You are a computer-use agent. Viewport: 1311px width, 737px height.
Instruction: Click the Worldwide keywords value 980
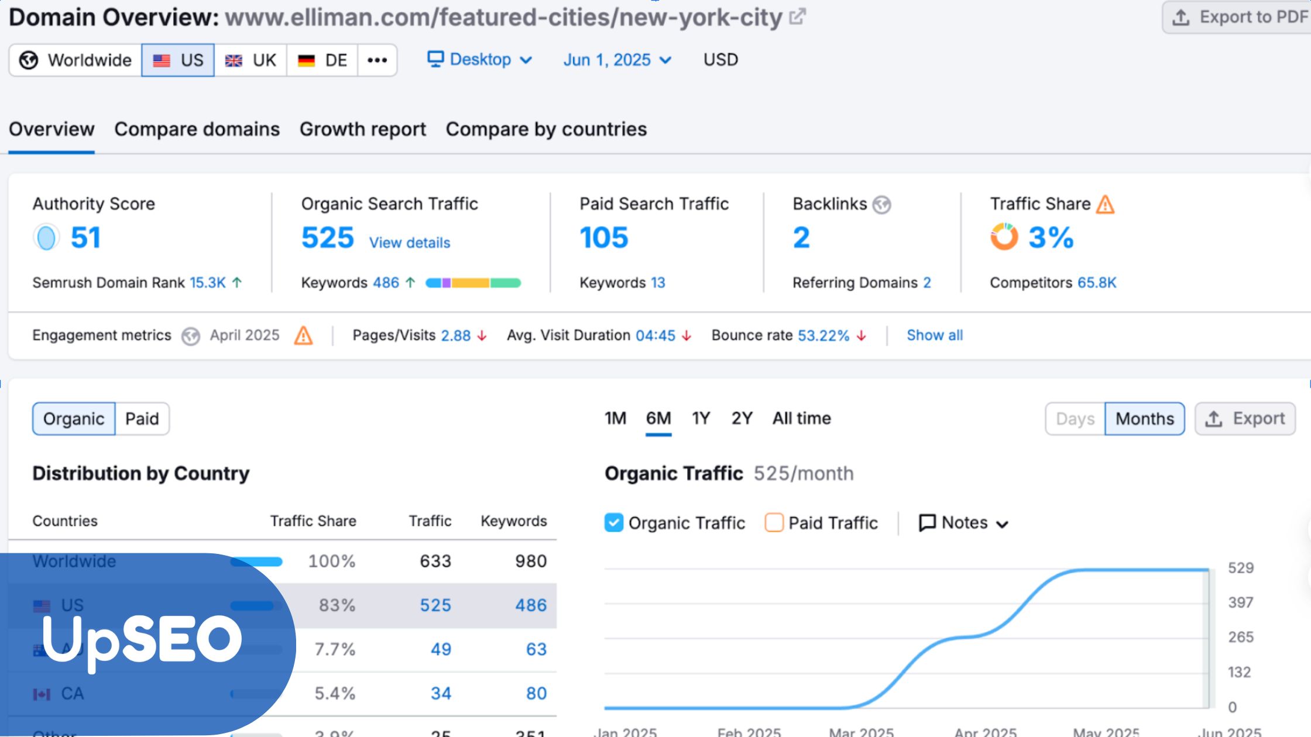[x=531, y=562]
